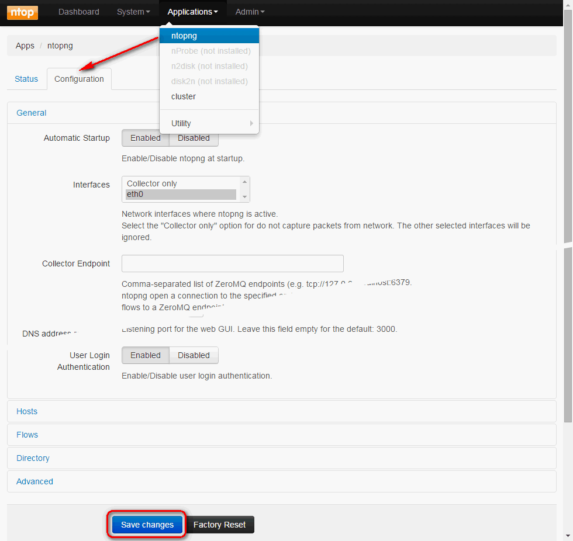Viewport: 573px width, 541px height.
Task: Disable Automatic Startup
Action: click(194, 138)
